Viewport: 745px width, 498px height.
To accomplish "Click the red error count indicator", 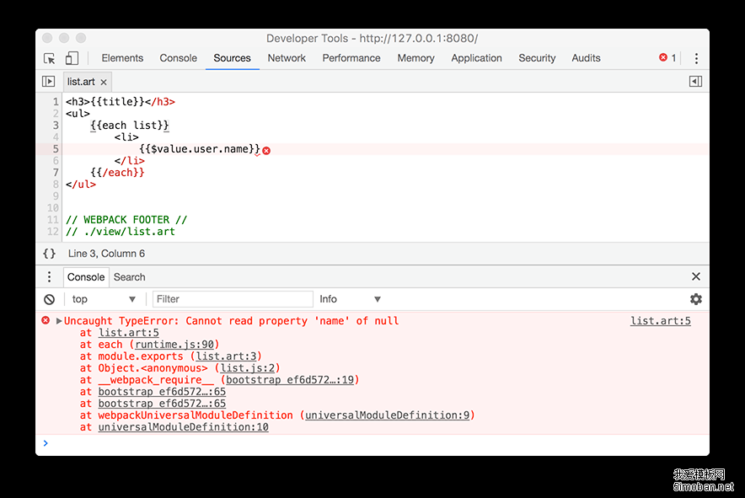I will click(667, 58).
